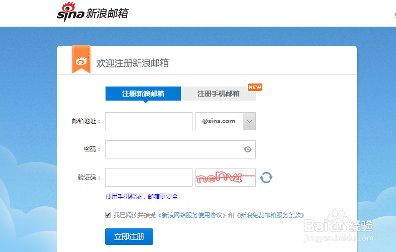
Task: Open 《新浪免费邮箱服务条款》 link
Action: coord(270,215)
